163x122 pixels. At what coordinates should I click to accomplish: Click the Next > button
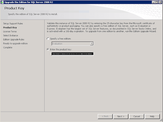click(121, 116)
